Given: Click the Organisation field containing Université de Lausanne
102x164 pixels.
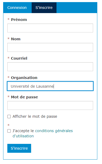Looking at the screenshot, I should click(50, 86).
